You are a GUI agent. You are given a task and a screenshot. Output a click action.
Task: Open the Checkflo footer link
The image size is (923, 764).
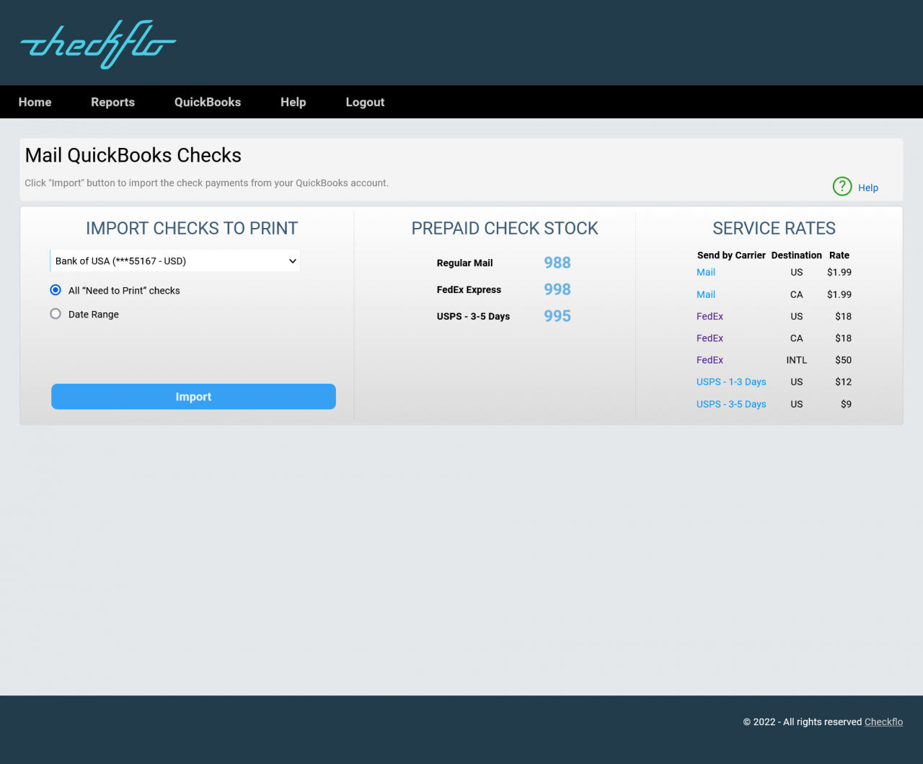883,721
